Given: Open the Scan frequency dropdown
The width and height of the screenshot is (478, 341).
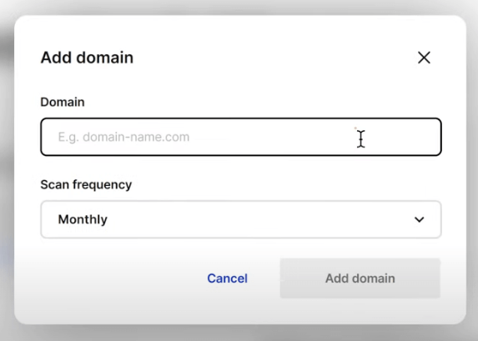Looking at the screenshot, I should click(241, 219).
